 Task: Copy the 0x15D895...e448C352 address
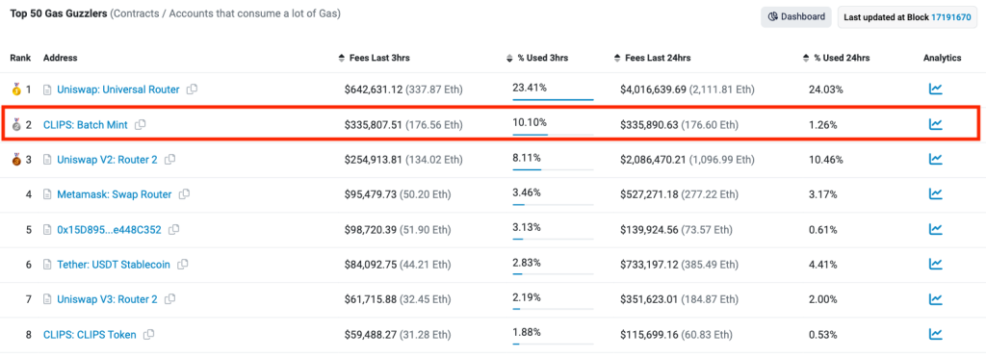(x=174, y=230)
